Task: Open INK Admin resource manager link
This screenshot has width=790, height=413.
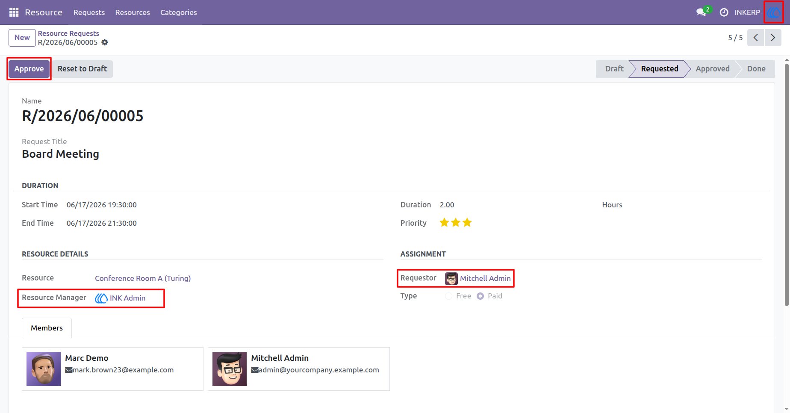Action: coord(127,298)
